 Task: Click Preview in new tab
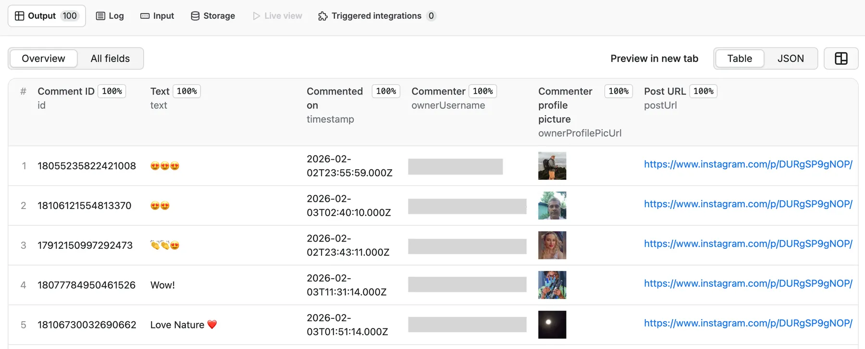click(x=654, y=58)
